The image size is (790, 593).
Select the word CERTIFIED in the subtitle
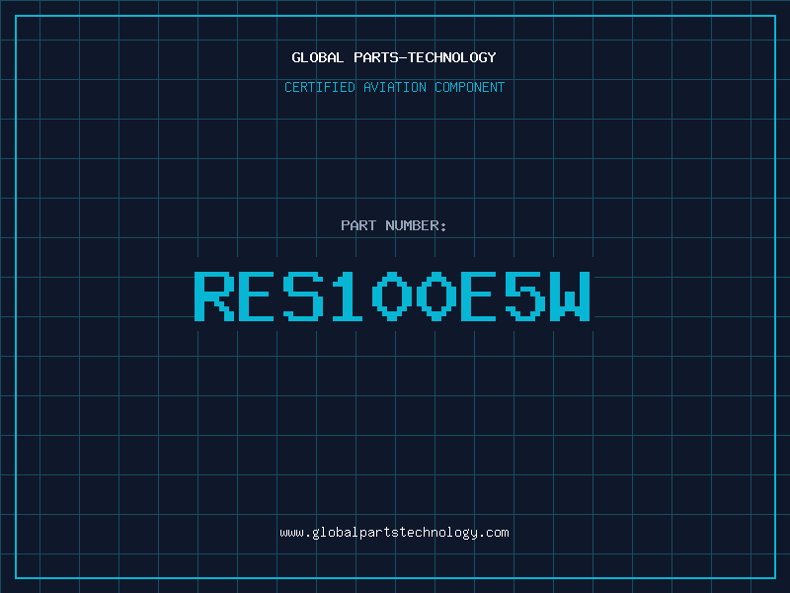[x=321, y=87]
